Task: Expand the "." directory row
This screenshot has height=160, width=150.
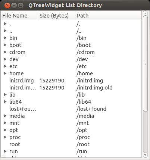Action: coord(5,23)
